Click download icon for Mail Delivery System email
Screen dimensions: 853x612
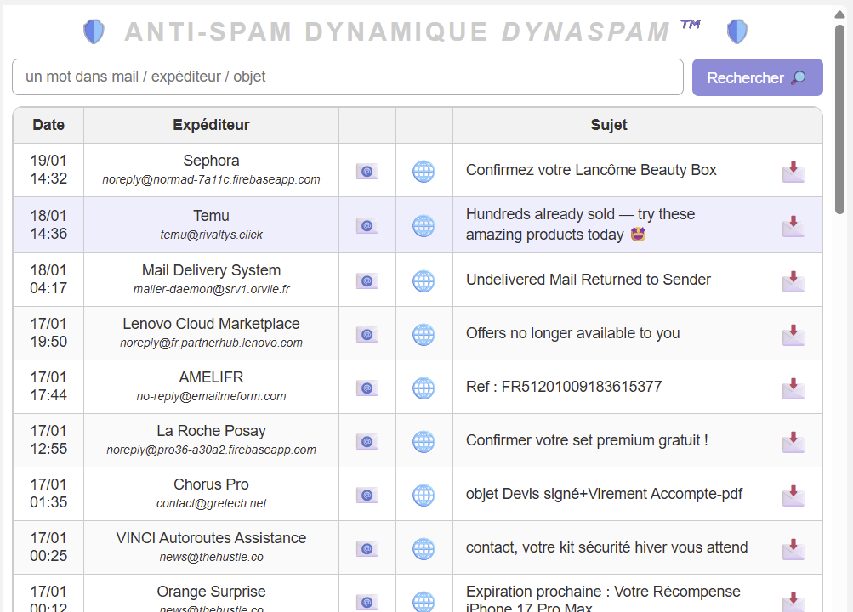(x=793, y=280)
